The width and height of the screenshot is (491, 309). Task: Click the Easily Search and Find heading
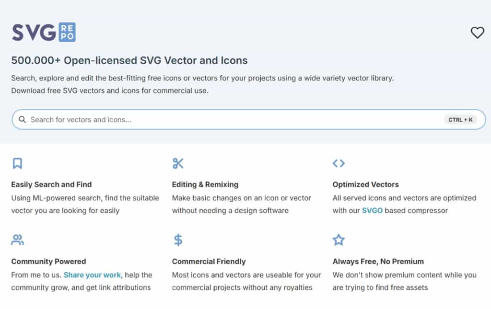[51, 184]
